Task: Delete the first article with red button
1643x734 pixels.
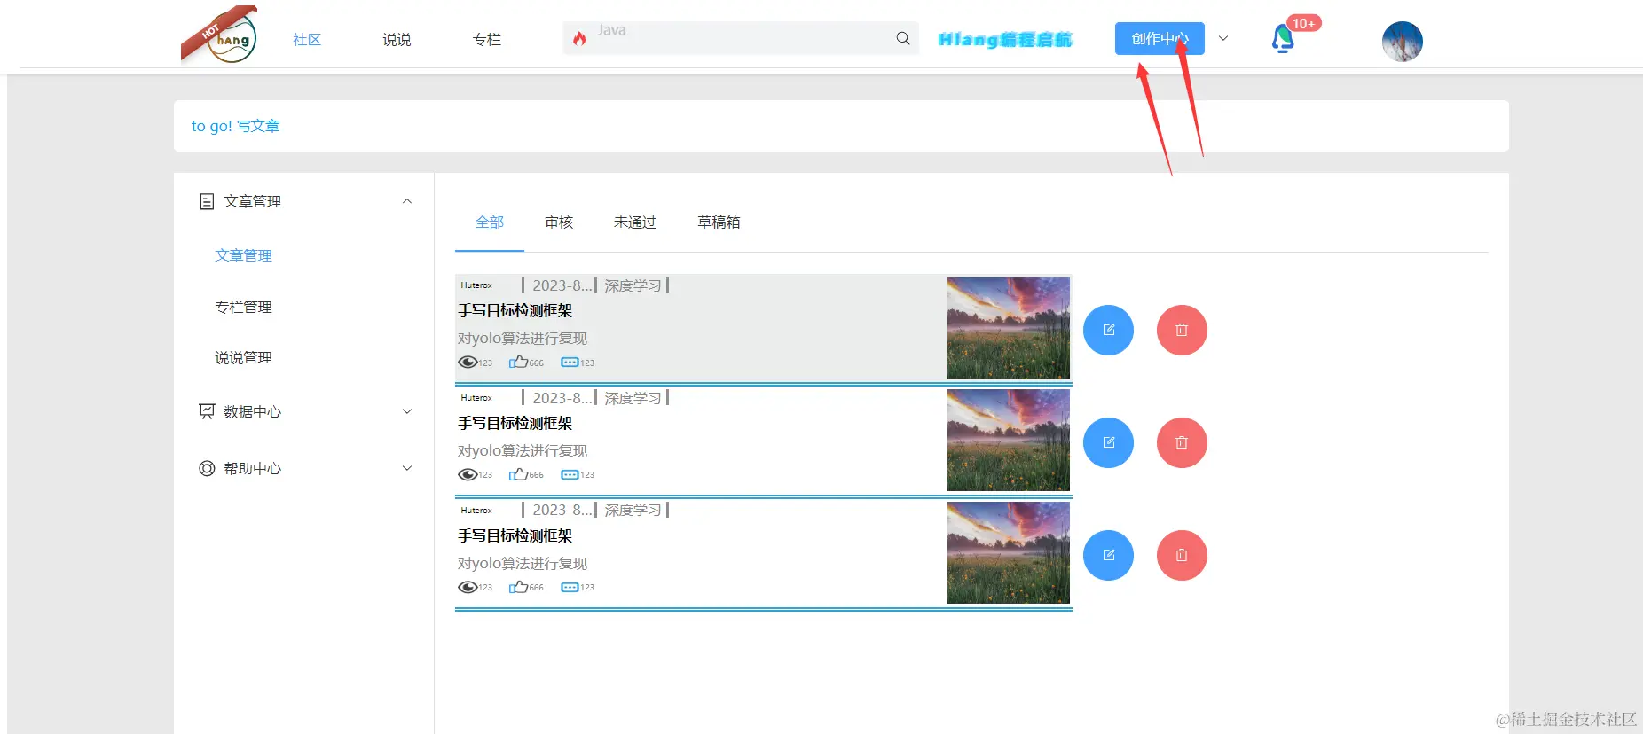Action: click(1182, 330)
